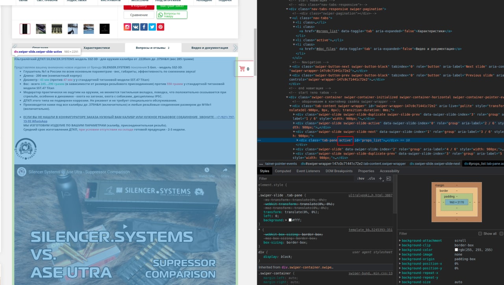Click the #fff color swatch in Styles
The width and height of the screenshot is (504, 285).
coord(290,220)
